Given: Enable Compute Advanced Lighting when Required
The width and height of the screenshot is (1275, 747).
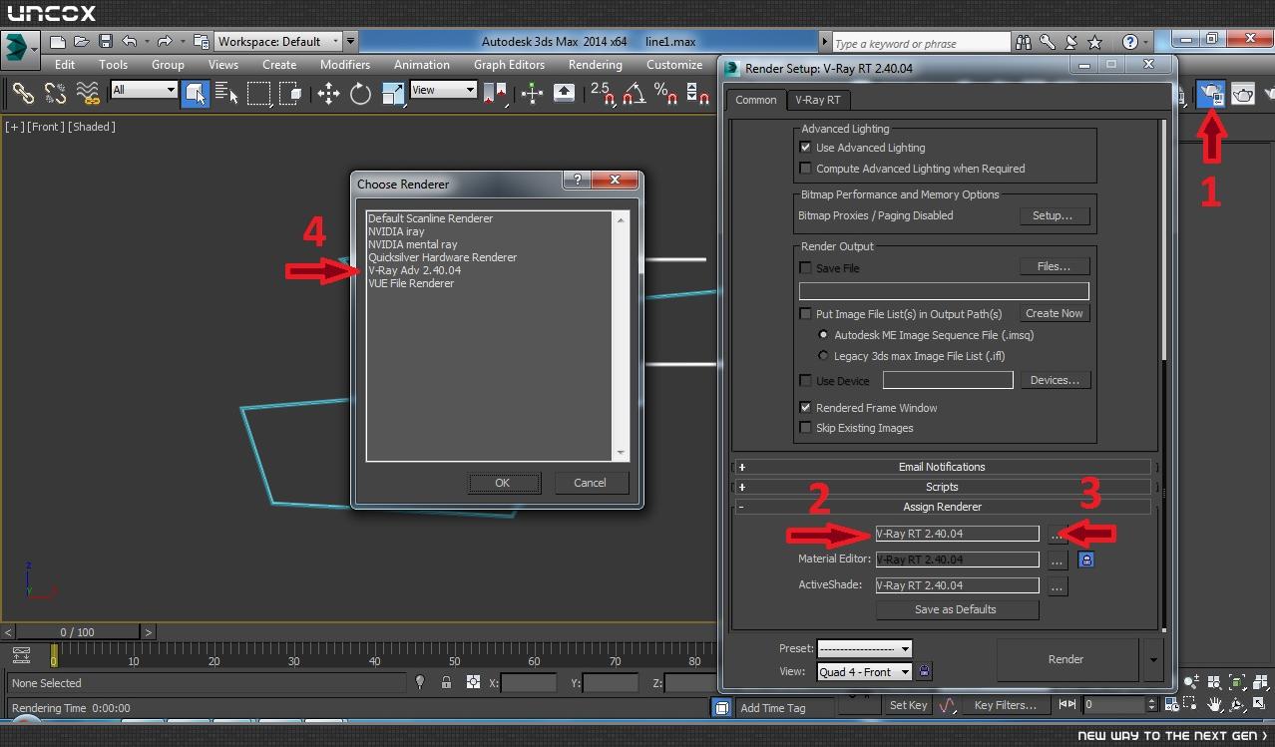Looking at the screenshot, I should [805, 169].
